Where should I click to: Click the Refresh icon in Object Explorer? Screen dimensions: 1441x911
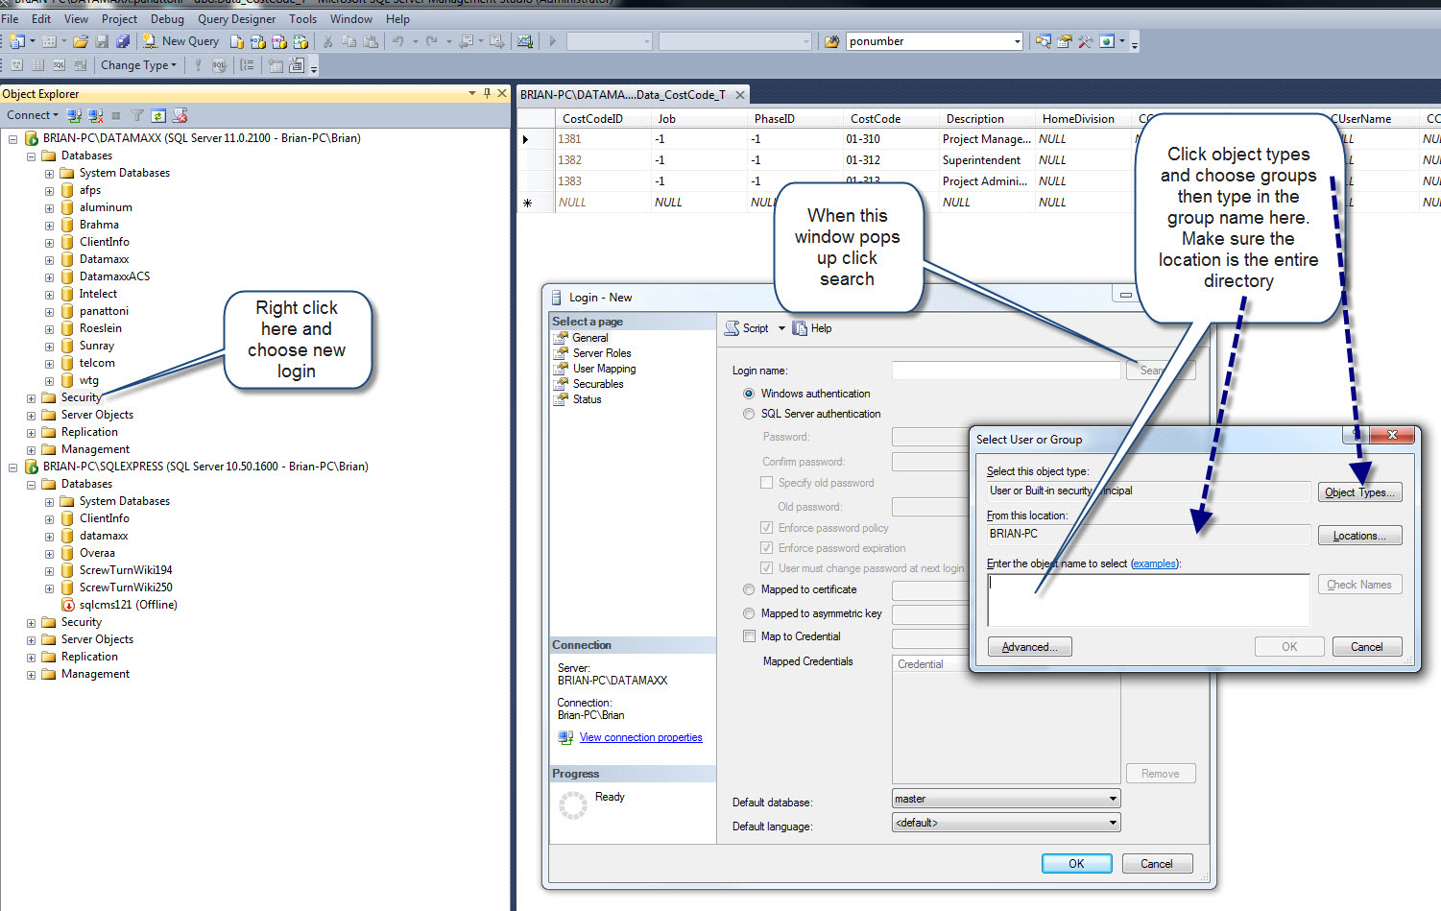click(158, 115)
